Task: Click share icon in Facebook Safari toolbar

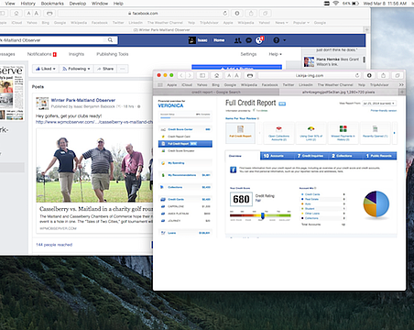Action: tap(251, 13)
